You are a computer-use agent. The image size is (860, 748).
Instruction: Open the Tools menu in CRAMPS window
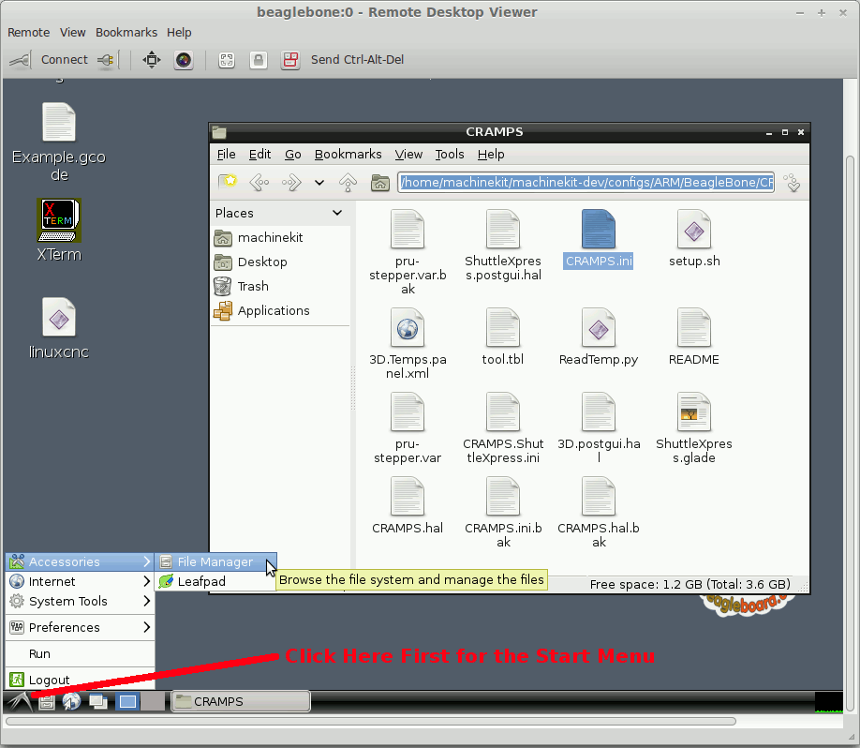tap(450, 155)
